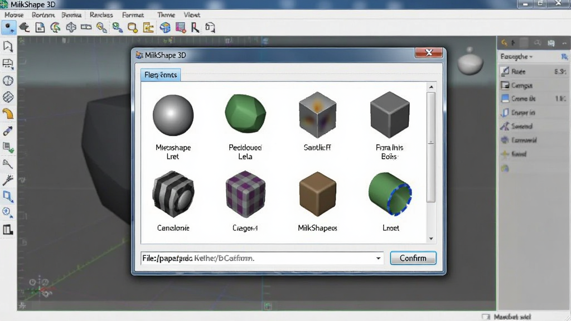The image size is (571, 321).
Task: Select the Crome tk item in right panel
Action: coord(534,99)
